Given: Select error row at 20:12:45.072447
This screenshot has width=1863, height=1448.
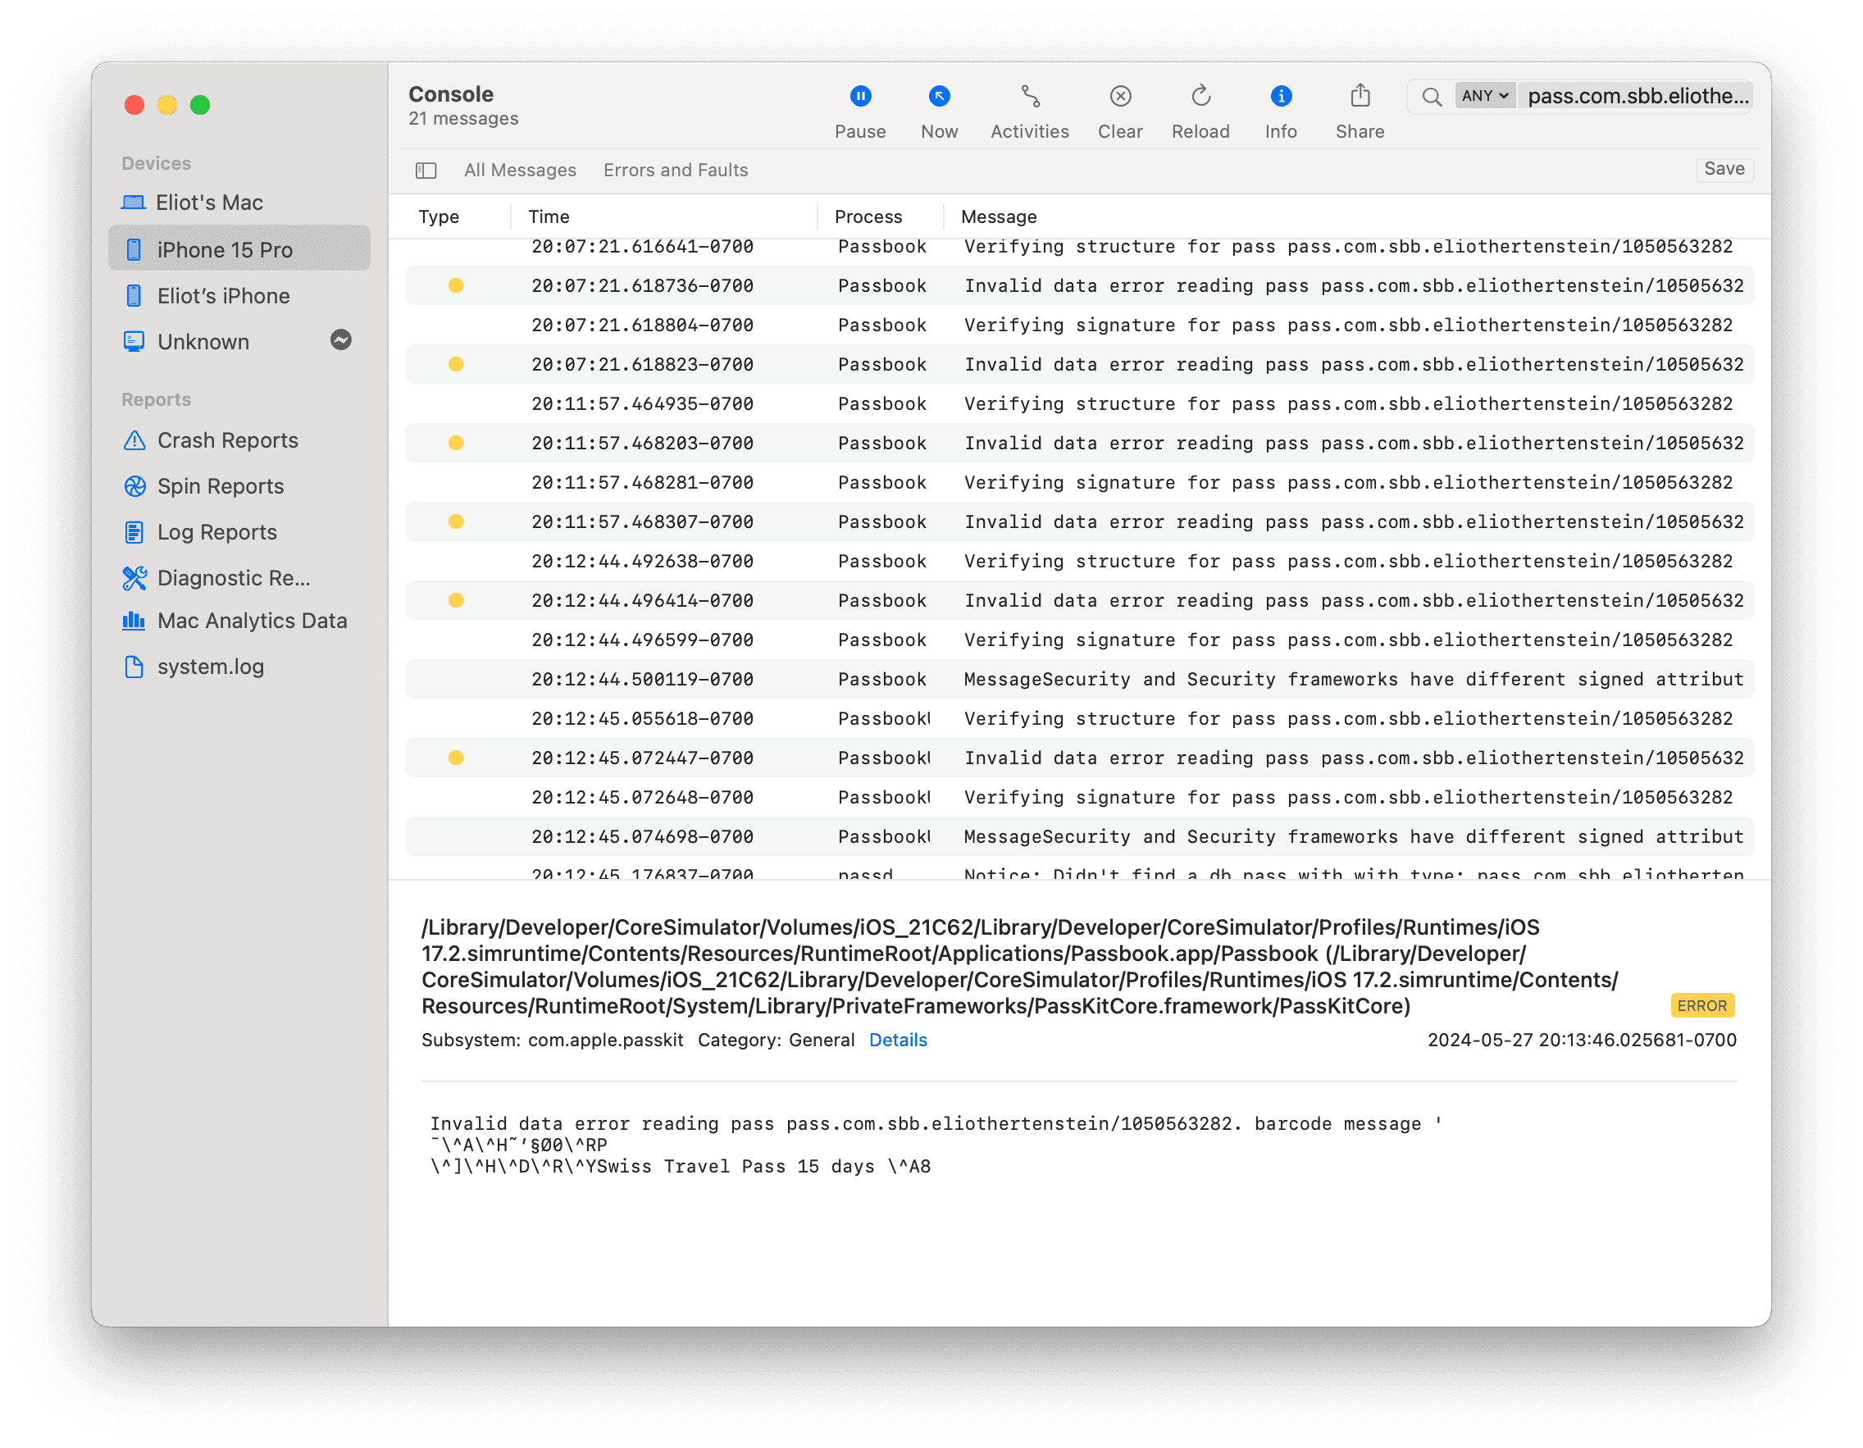Looking at the screenshot, I should click(x=1079, y=758).
